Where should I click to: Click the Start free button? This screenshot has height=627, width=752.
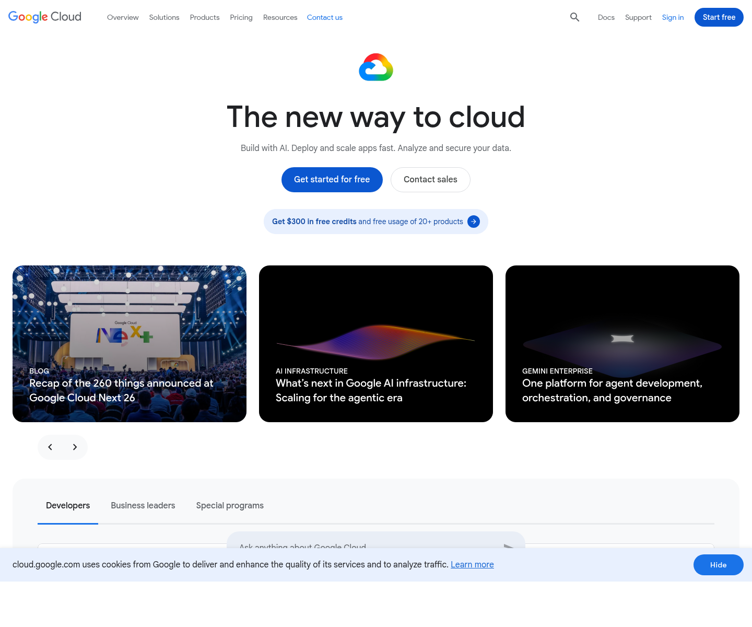pos(719,17)
